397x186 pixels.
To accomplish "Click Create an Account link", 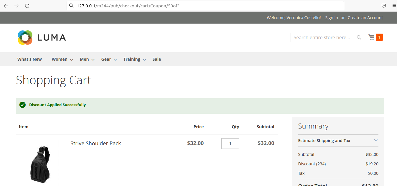I will (365, 18).
